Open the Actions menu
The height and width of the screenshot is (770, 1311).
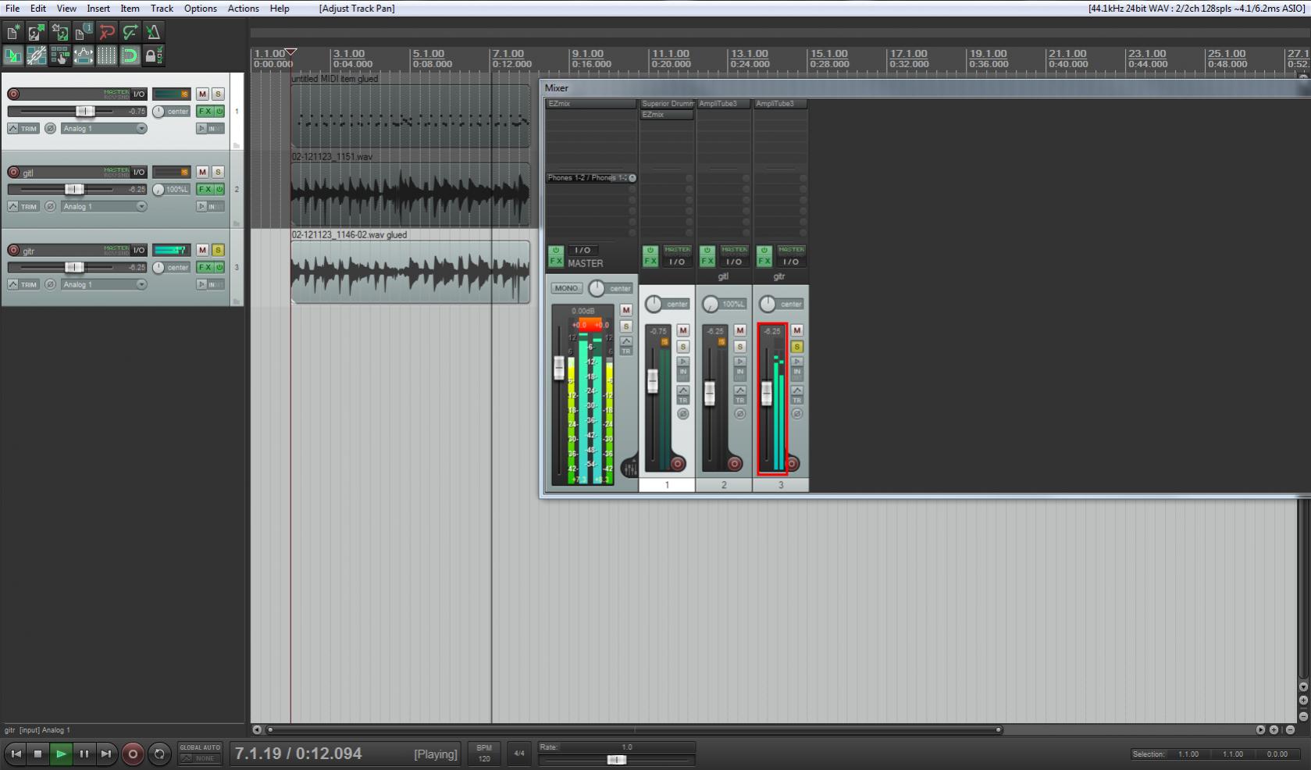(x=243, y=9)
